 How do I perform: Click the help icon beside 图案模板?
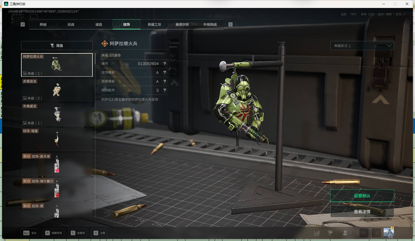165,81
